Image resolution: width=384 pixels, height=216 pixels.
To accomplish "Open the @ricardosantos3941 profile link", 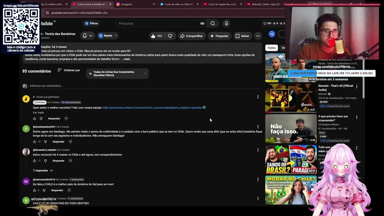I will coord(44,127).
